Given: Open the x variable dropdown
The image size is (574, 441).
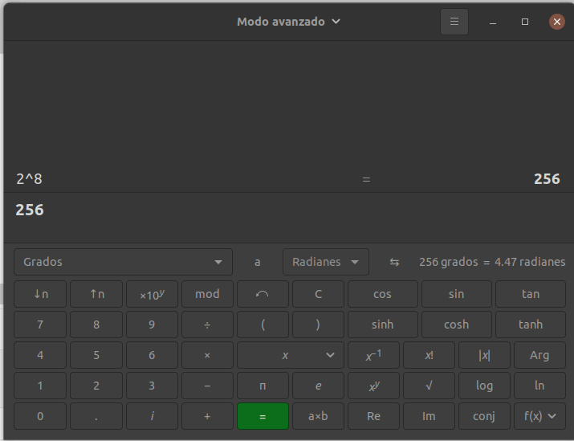Looking at the screenshot, I should (290, 355).
